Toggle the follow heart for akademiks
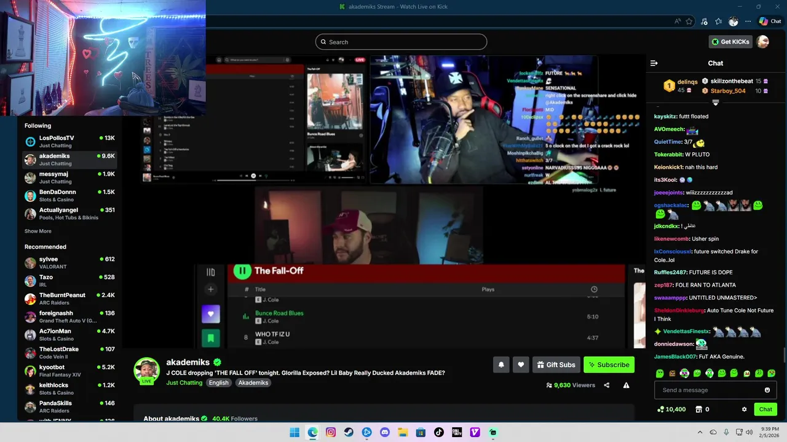The width and height of the screenshot is (787, 442). pos(521,365)
